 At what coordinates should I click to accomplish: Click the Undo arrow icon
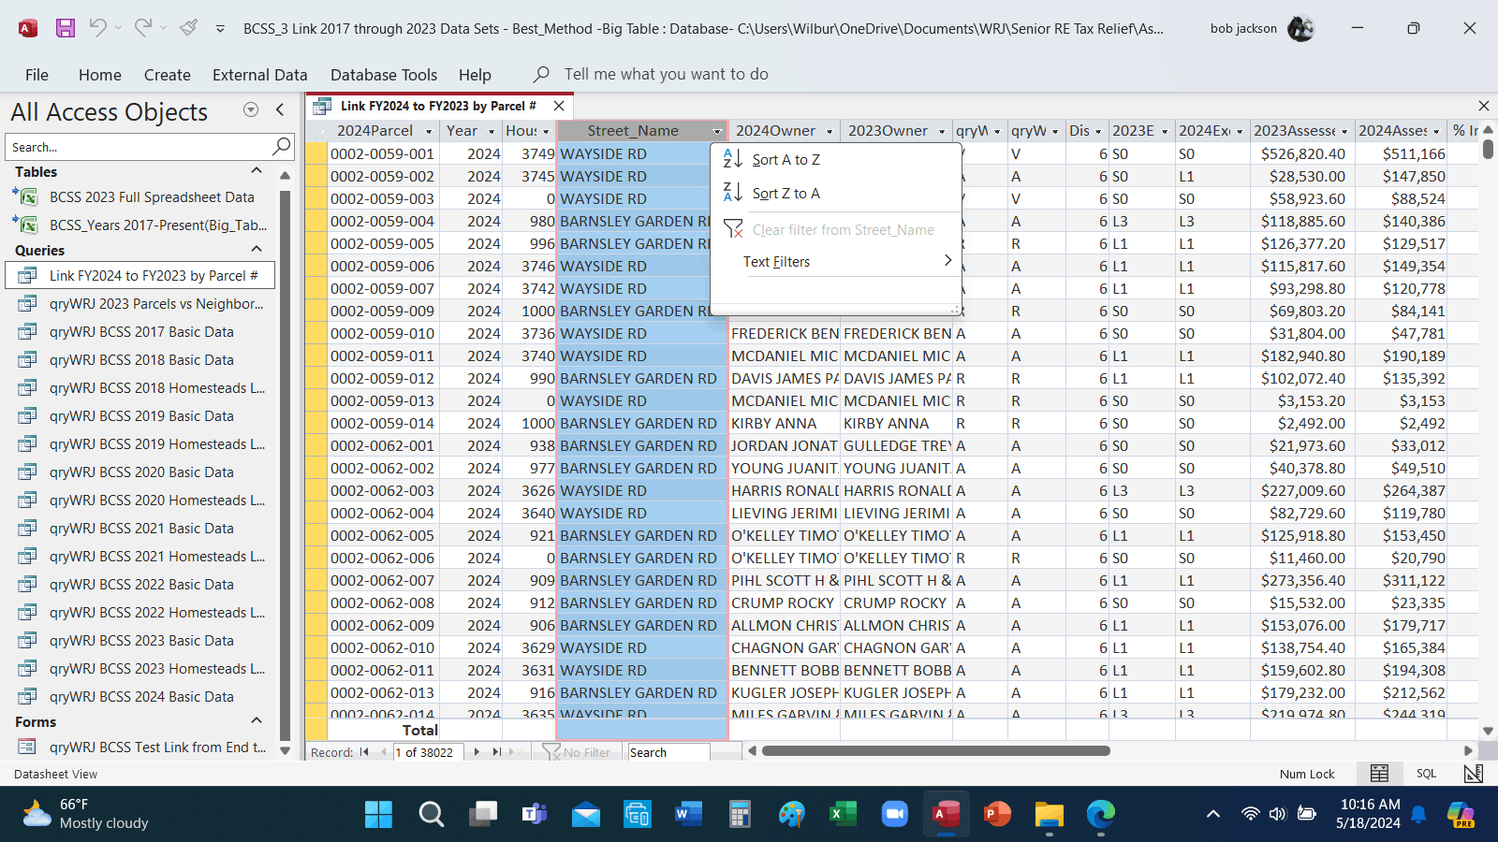point(97,28)
